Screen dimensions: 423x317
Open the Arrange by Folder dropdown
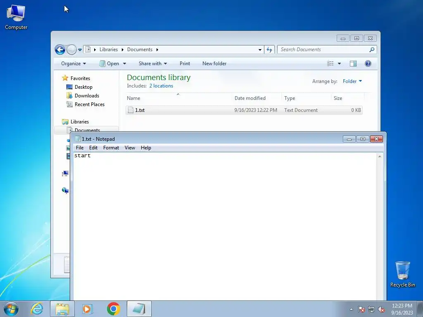tap(352, 81)
